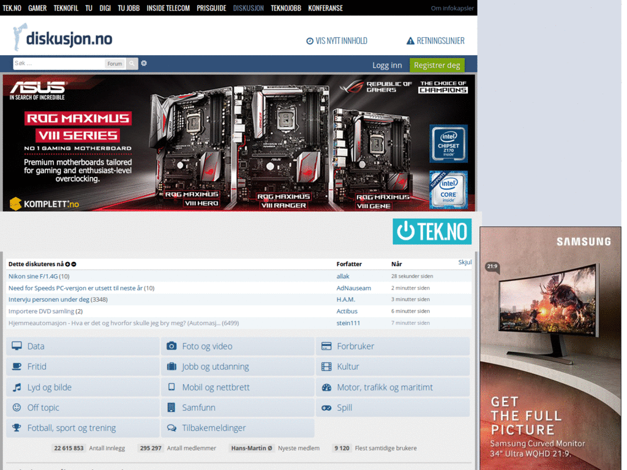Open author H.A.M.'s profile
The image size is (627, 470).
point(345,299)
